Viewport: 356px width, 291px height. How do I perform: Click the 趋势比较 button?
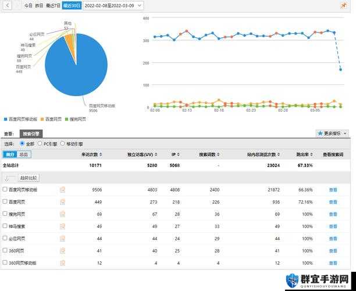click(29, 178)
